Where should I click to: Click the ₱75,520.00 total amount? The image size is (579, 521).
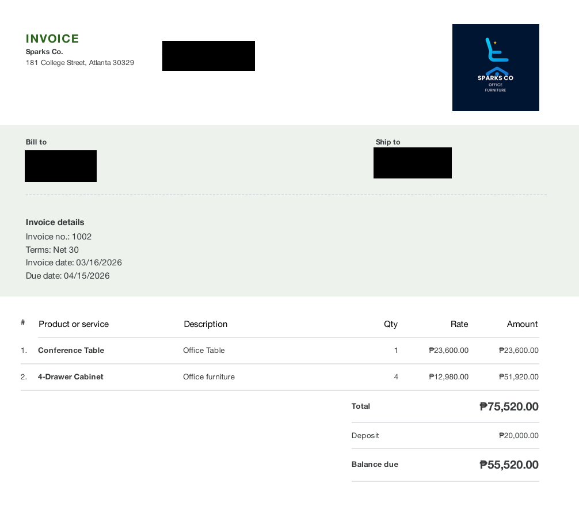click(509, 406)
